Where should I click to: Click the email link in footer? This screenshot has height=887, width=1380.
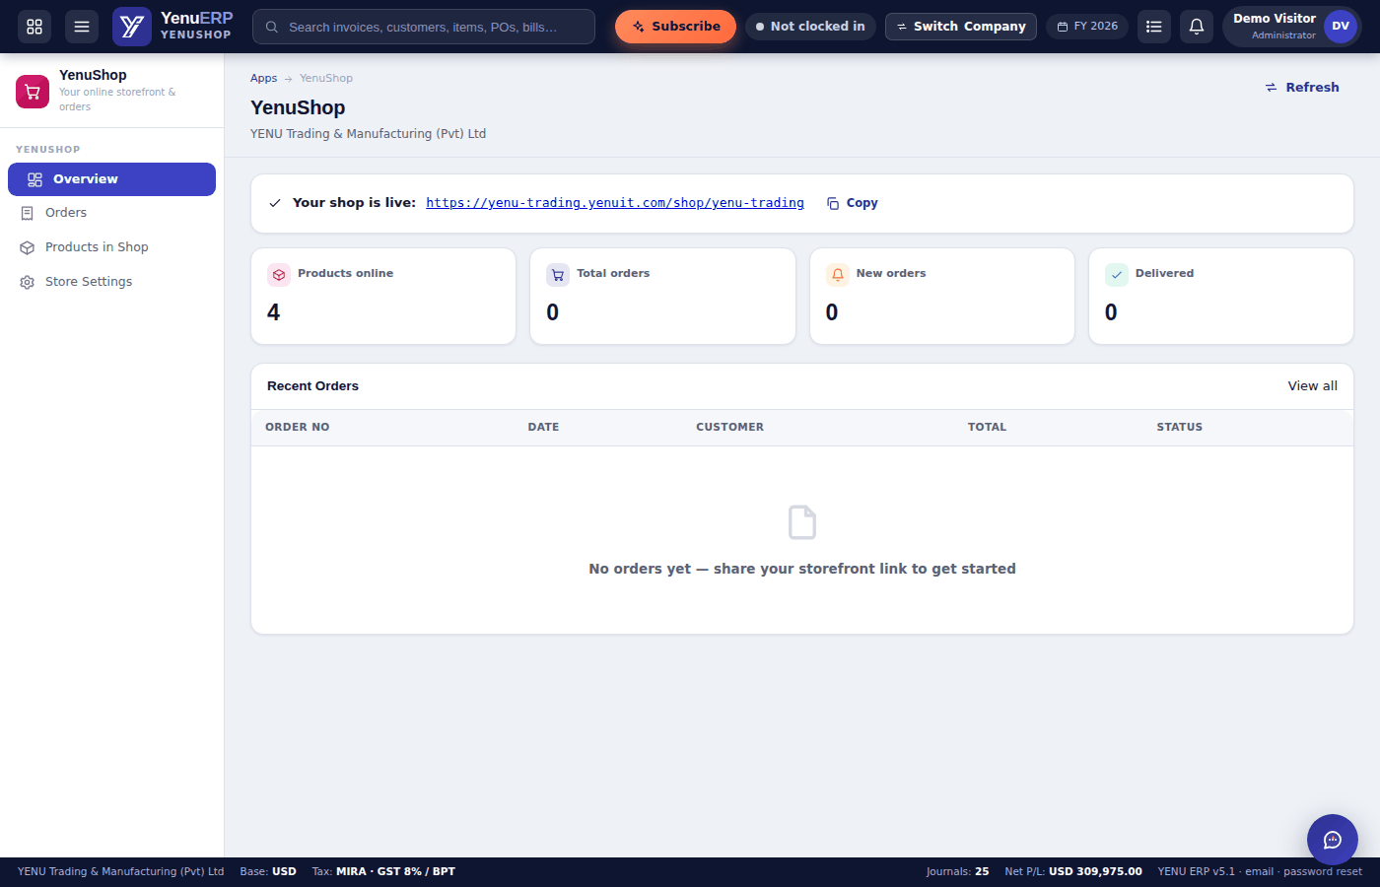[x=1259, y=871]
